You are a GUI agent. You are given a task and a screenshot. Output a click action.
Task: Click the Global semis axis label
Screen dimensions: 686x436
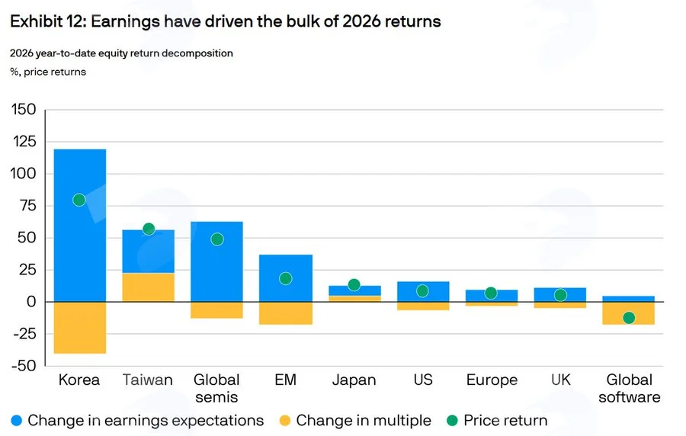(x=216, y=388)
